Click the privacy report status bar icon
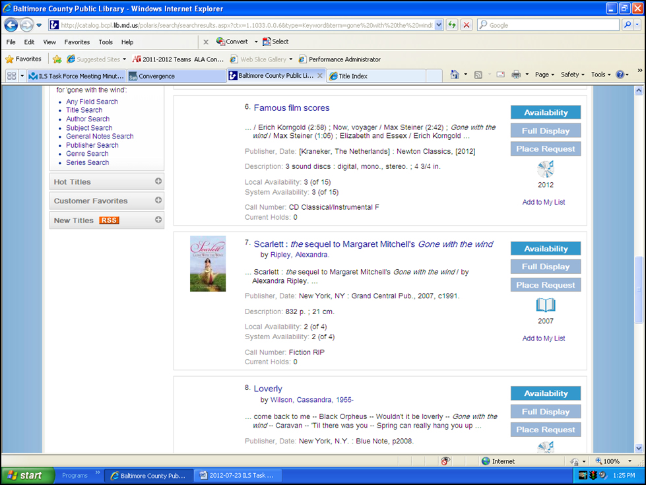The height and width of the screenshot is (485, 646). coord(445,461)
